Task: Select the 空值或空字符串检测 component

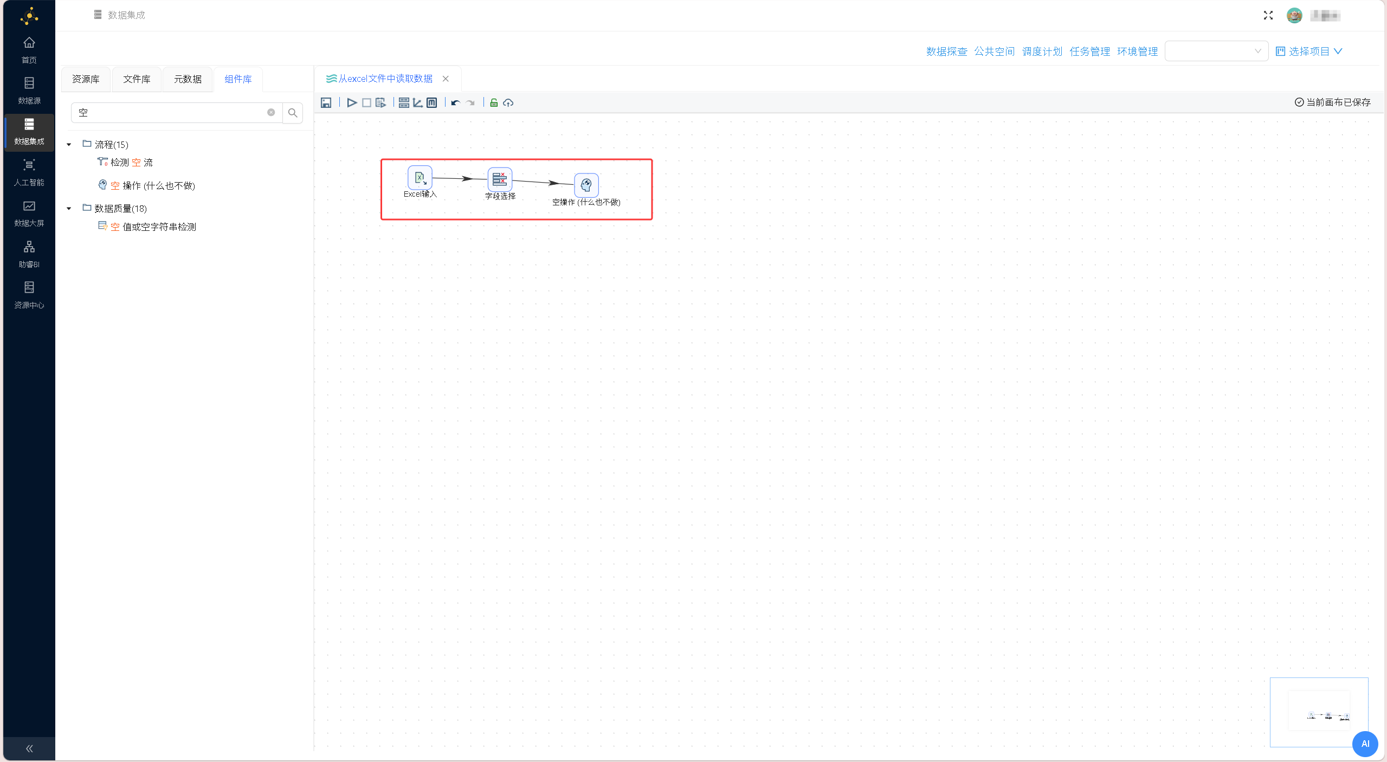Action: [x=147, y=227]
